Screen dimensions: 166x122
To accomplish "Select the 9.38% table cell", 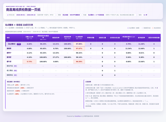I will [x=141, y=57].
